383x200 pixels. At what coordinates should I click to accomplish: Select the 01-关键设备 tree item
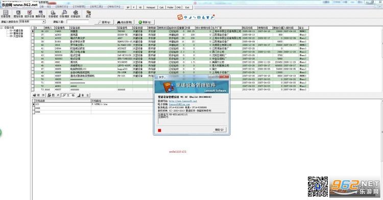point(16,31)
